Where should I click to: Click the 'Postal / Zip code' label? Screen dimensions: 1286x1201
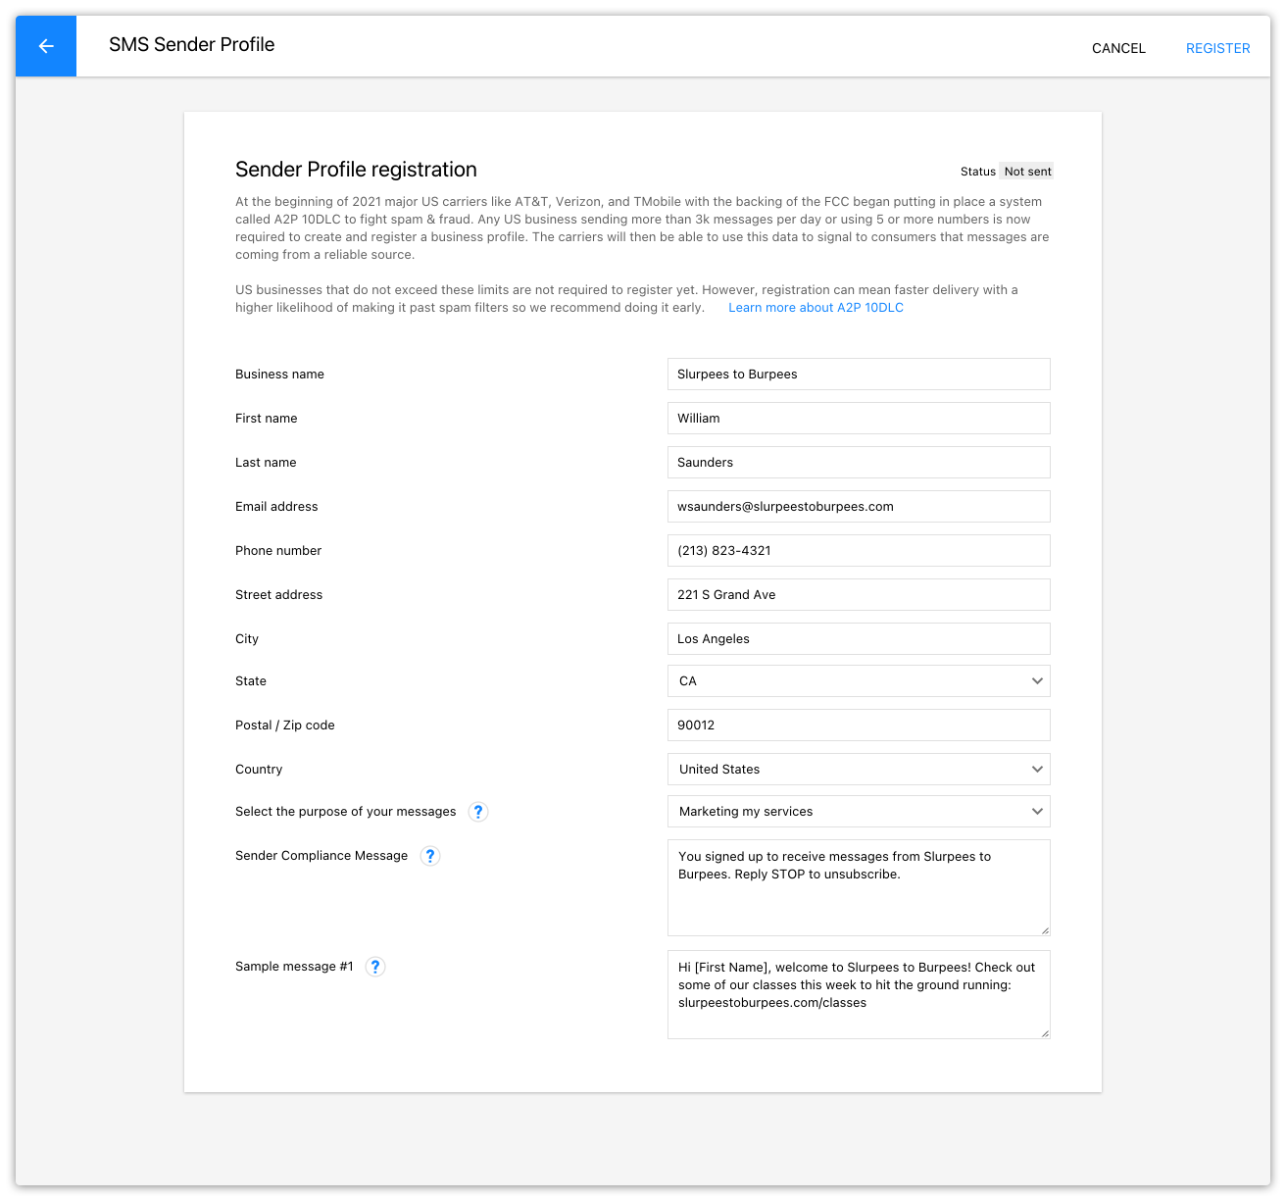click(285, 726)
